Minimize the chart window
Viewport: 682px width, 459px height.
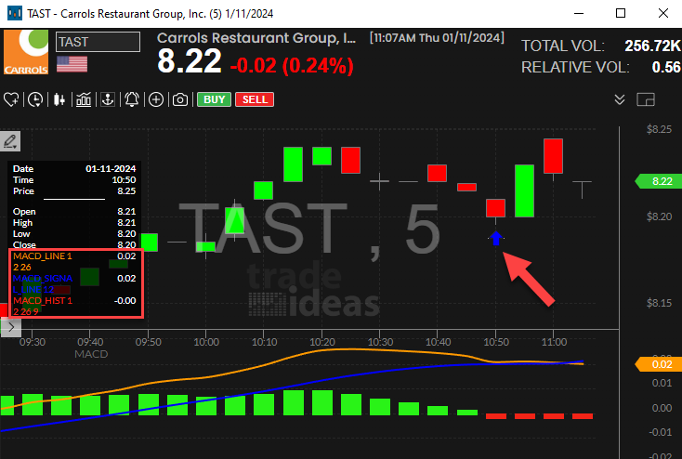579,13
